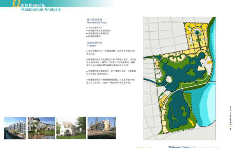Click the arrow icon below the side label
This screenshot has width=235, height=148.
(x=230, y=129)
